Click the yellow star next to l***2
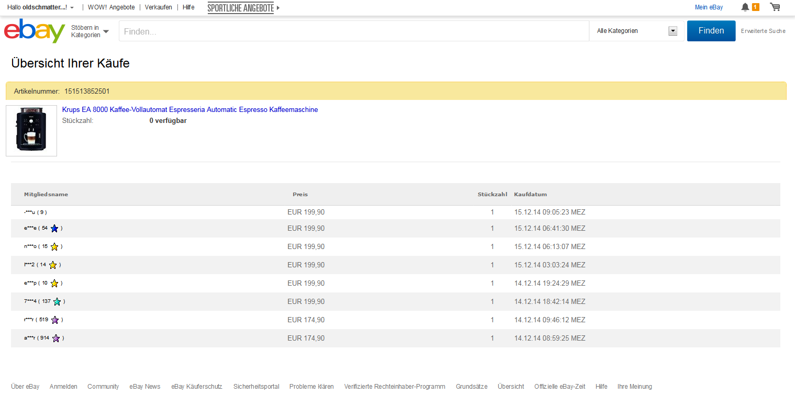 [x=53, y=265]
